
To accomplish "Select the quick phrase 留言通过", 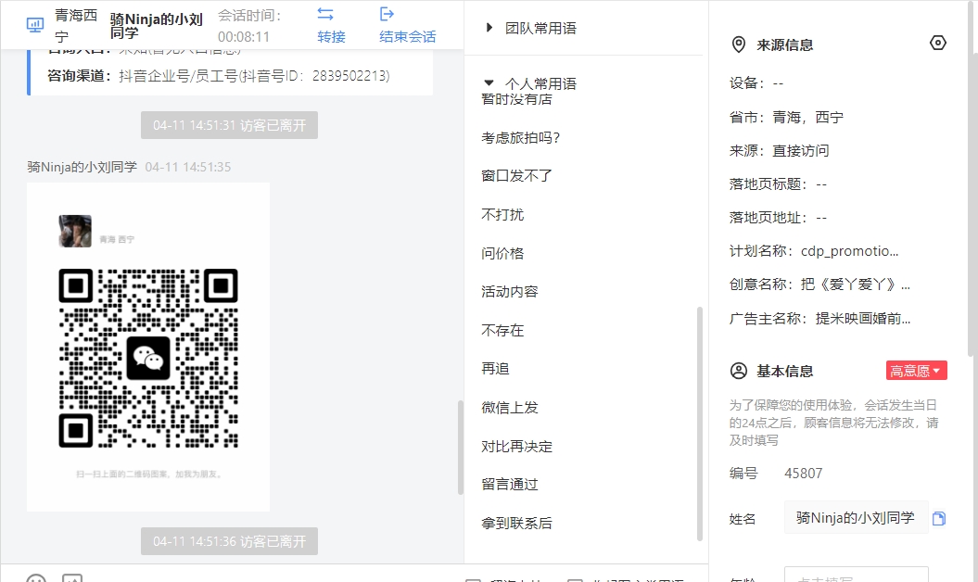I will point(510,484).
